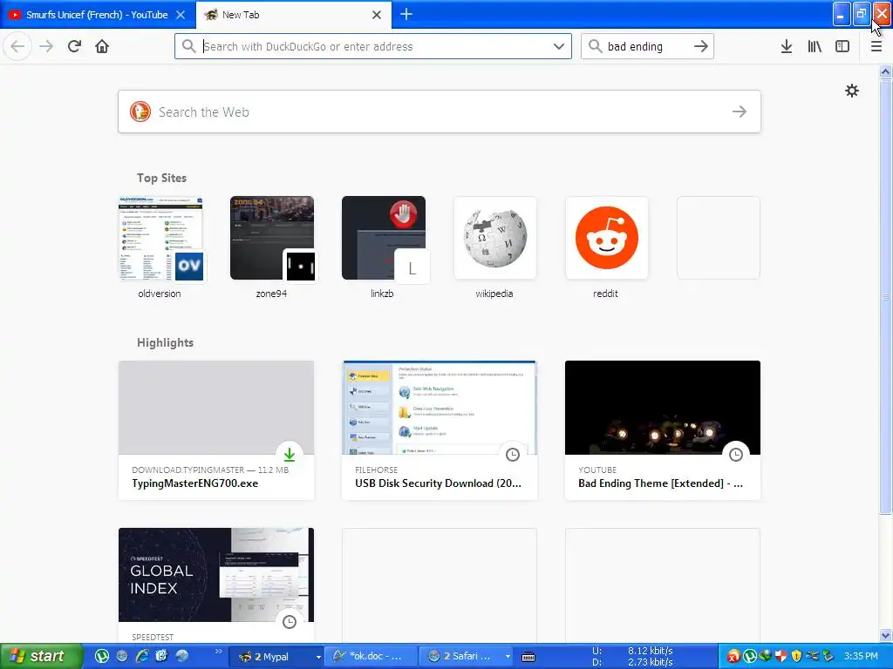
Task: Click the uTorrent system tray icon
Action: 749,656
